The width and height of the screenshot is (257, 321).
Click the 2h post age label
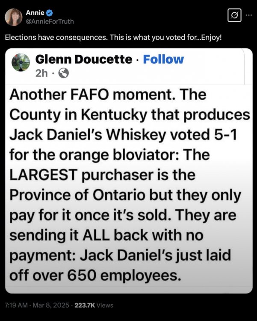[x=42, y=74]
